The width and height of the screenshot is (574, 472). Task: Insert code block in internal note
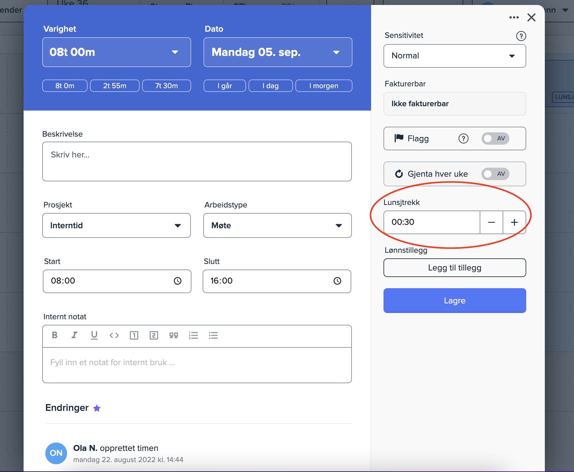click(x=114, y=335)
